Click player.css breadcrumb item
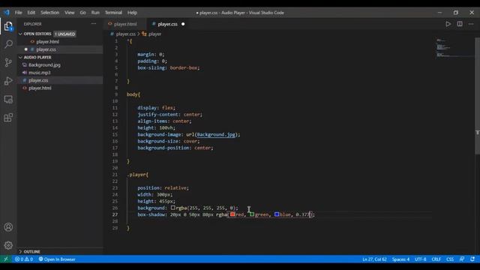This screenshot has width=480, height=270. pyautogui.click(x=125, y=34)
